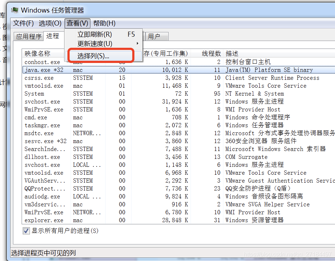The image size is (335, 261).
Task: Sort by the 线程数 column header
Action: click(x=207, y=53)
